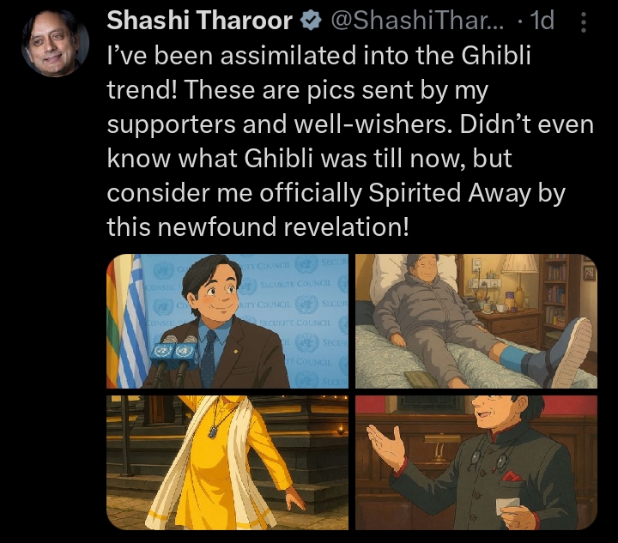Click the blue verified badge
Viewport: 618px width, 543px height.
pyautogui.click(x=311, y=21)
